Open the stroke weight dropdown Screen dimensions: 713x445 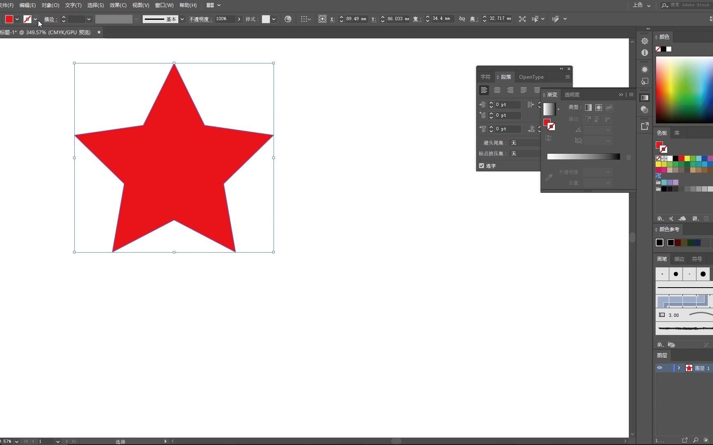click(x=89, y=19)
